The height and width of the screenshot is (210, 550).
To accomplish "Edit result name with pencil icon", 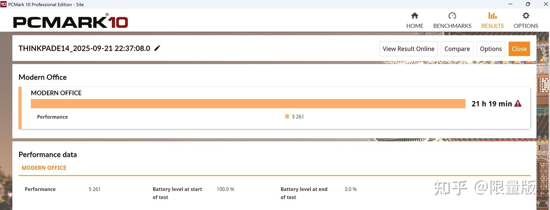I will (157, 48).
